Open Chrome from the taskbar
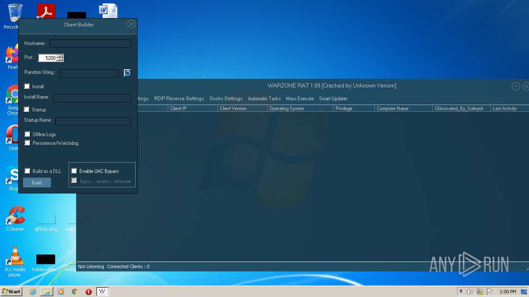Screen dimensions: 529x297 75,292
